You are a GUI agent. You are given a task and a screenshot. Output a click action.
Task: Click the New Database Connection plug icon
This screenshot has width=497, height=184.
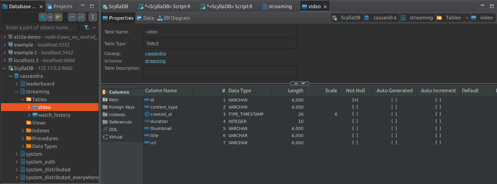tap(43, 17)
